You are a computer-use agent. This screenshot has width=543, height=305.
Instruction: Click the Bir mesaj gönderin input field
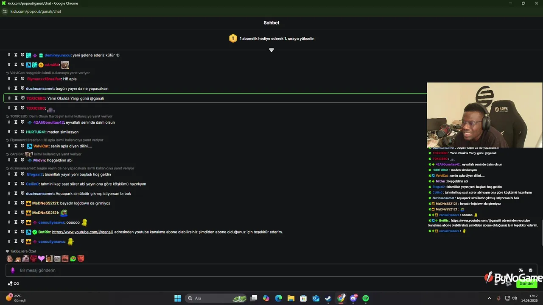point(271,270)
